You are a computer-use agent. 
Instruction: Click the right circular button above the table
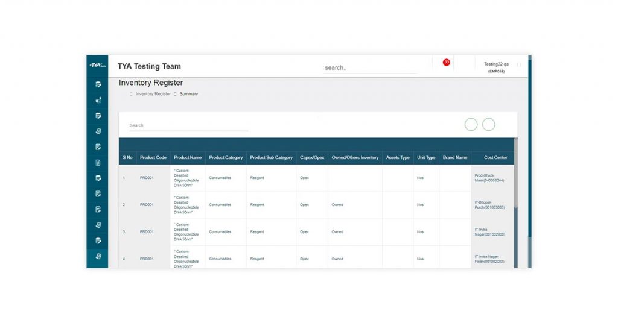click(488, 124)
